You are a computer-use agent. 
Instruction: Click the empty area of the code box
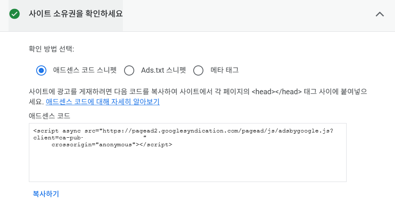coord(187,167)
